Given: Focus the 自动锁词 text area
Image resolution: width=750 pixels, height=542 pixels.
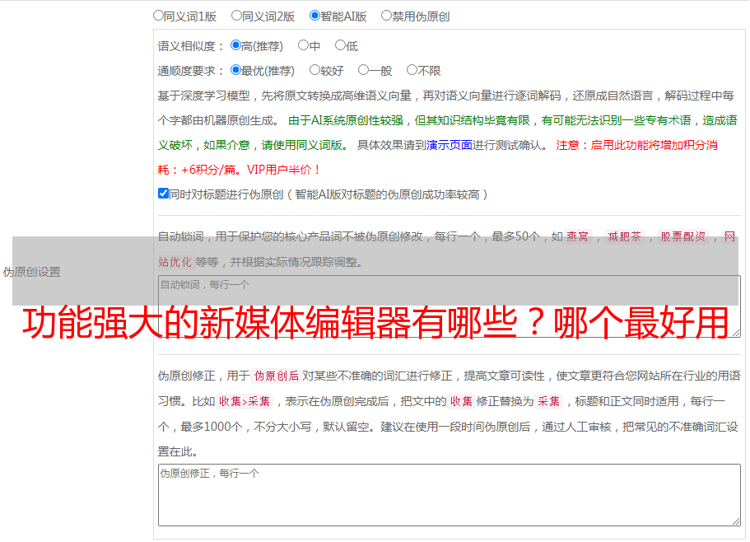Looking at the screenshot, I should click(450, 306).
